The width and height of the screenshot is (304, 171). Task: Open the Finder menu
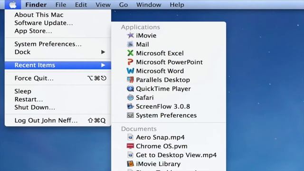pyautogui.click(x=36, y=5)
